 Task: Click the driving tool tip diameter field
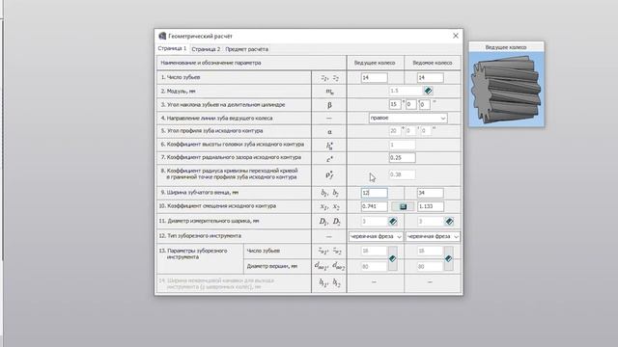[x=374, y=267]
